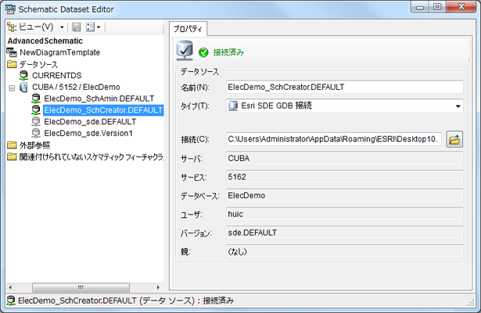This screenshot has height=313, width=481.
Task: Click the ElecDemo_sde.DEFAULT database icon
Action: coord(36,122)
